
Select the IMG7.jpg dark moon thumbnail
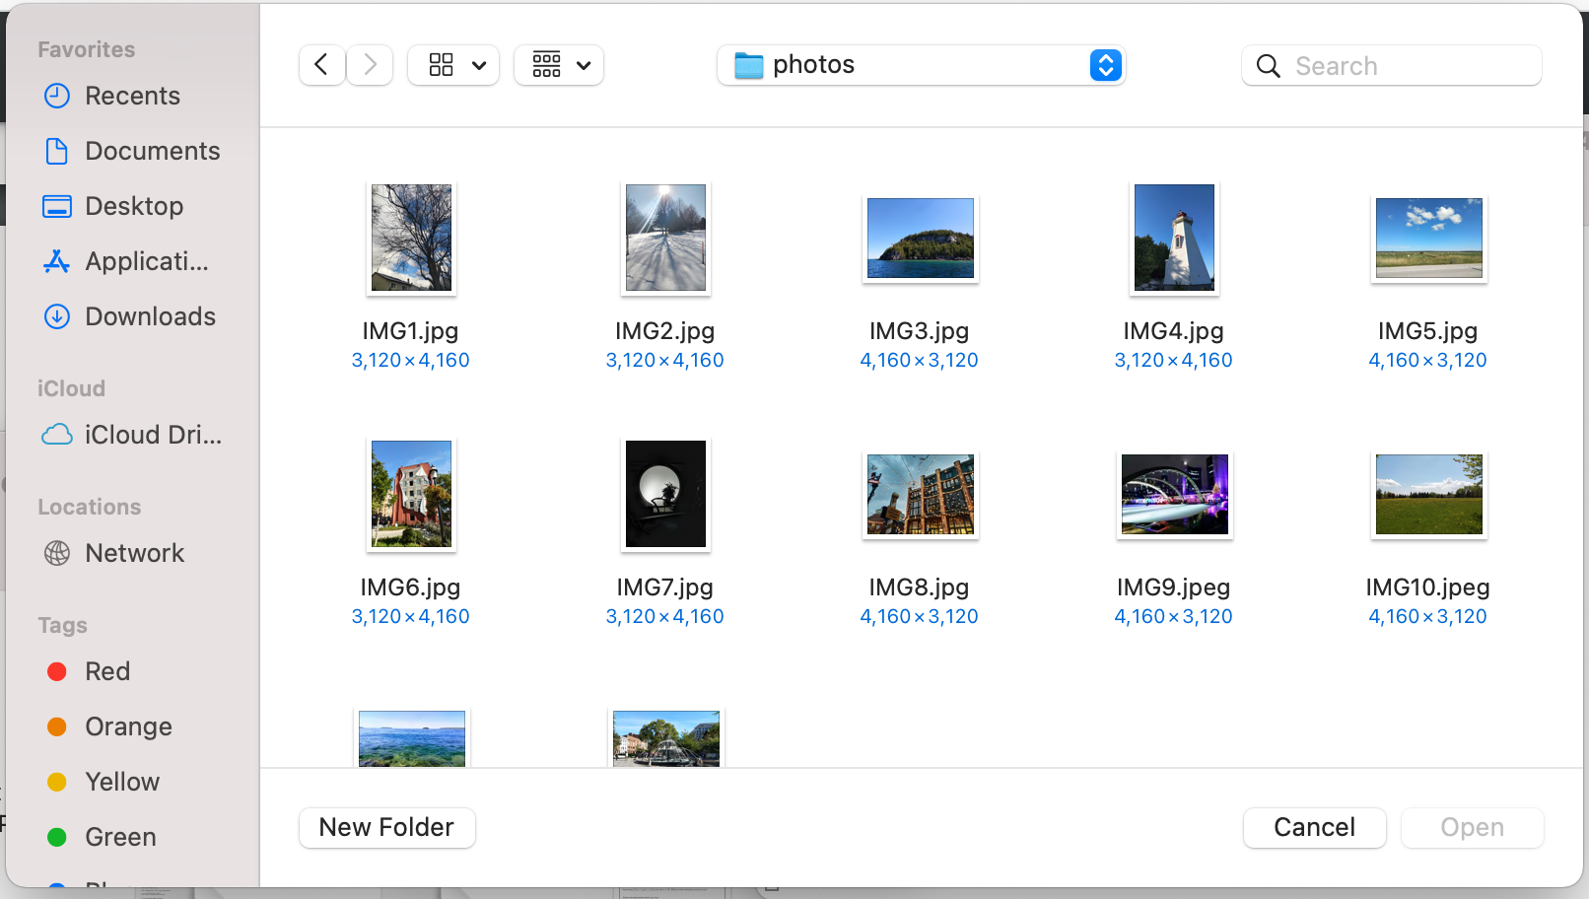click(665, 494)
